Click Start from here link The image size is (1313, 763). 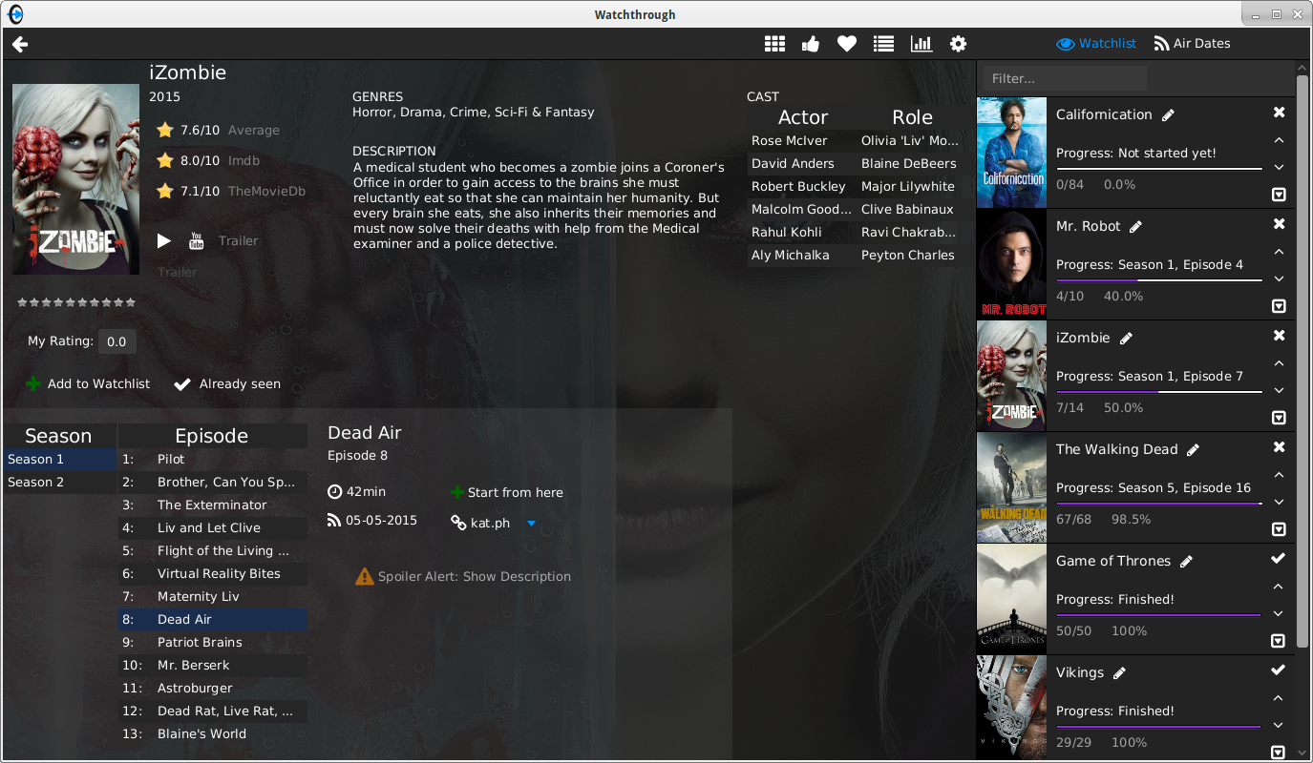506,492
